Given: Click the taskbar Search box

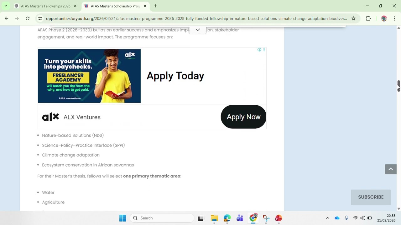Looking at the screenshot, I should coord(162,218).
